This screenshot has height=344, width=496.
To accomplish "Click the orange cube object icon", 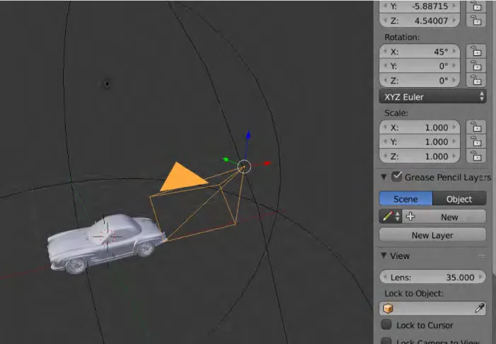I will coord(388,308).
